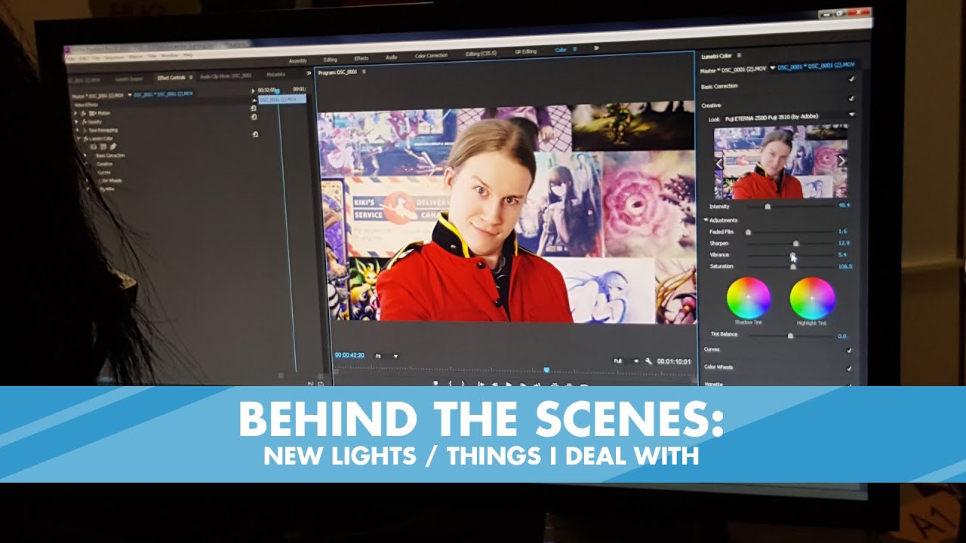This screenshot has width=966, height=543.
Task: Show overflow workspaces chevron
Action: [596, 48]
